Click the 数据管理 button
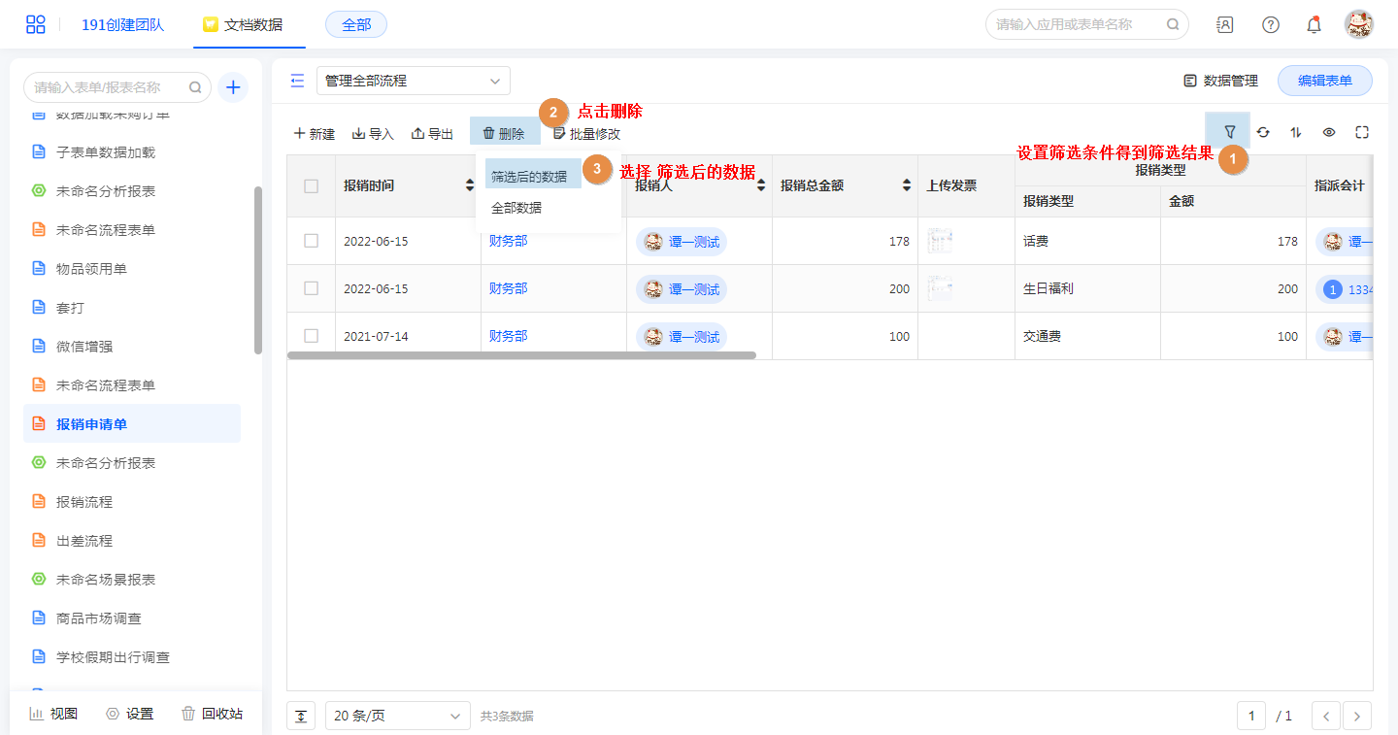The width and height of the screenshot is (1398, 735). click(1220, 82)
